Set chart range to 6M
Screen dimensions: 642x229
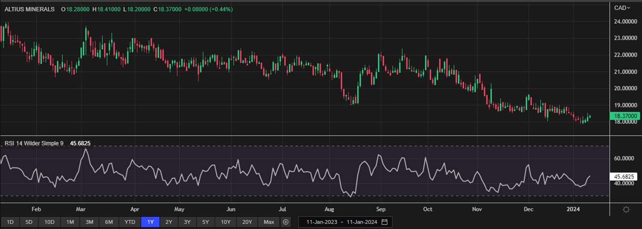point(108,222)
